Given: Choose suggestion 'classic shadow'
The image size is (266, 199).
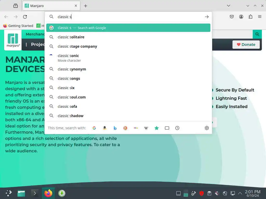Looking at the screenshot, I should point(128,116).
